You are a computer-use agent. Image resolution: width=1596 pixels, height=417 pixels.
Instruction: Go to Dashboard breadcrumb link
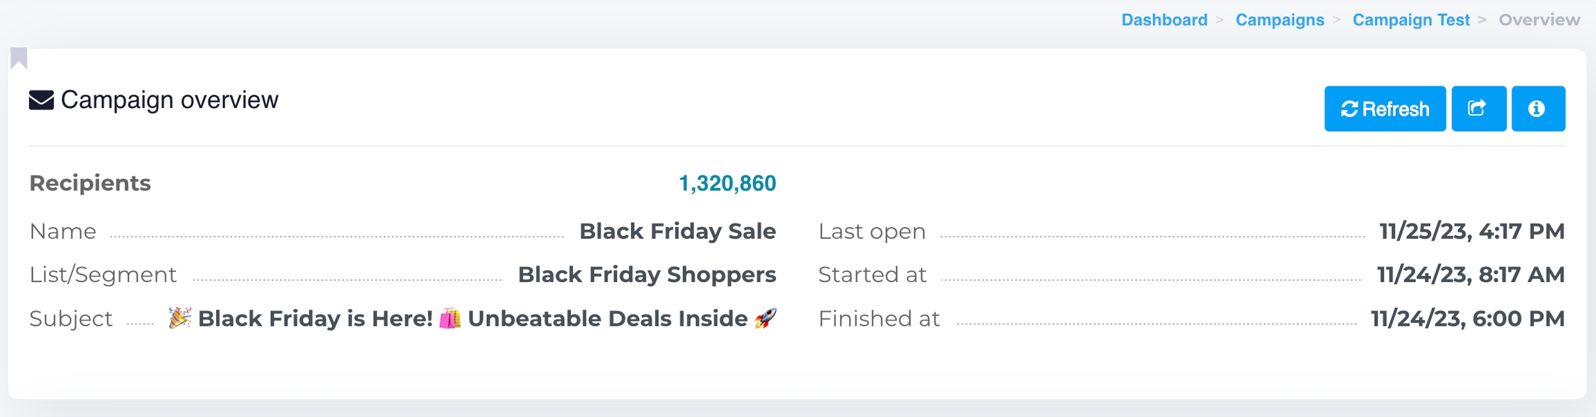pyautogui.click(x=1164, y=20)
